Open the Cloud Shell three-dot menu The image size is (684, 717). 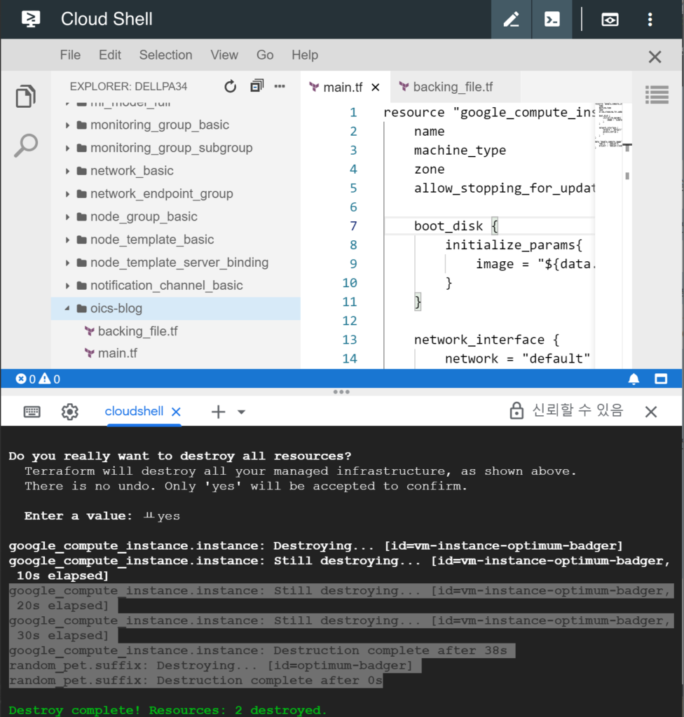point(650,20)
